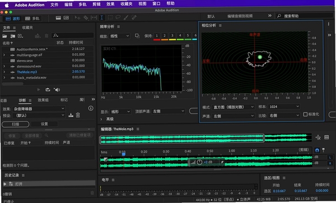Click the Import File icon
Viewport: 336px width, 203px height.
pyautogui.click(x=13, y=36)
